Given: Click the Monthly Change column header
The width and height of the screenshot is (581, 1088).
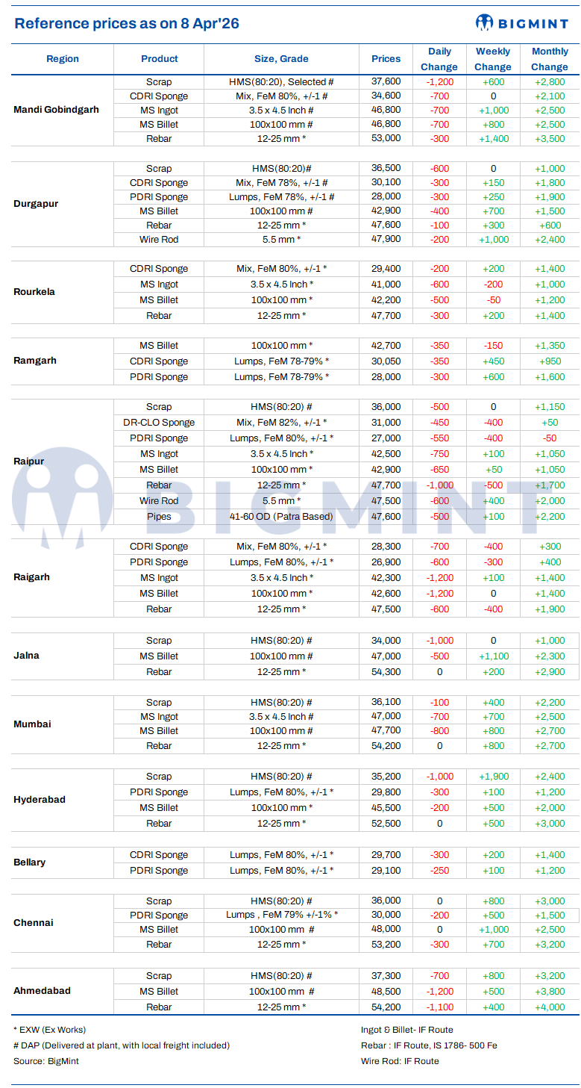Looking at the screenshot, I should (550, 59).
